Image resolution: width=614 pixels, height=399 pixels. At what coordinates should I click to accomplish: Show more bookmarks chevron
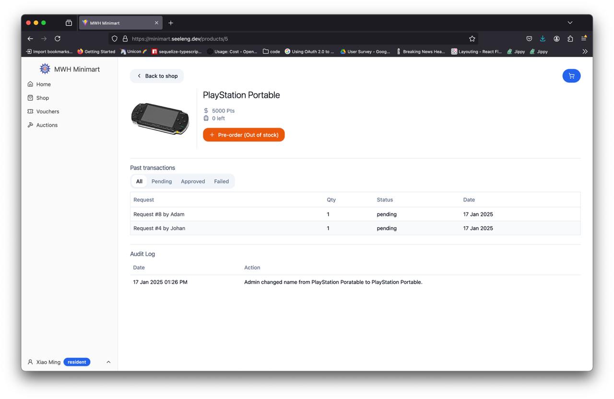coord(585,51)
